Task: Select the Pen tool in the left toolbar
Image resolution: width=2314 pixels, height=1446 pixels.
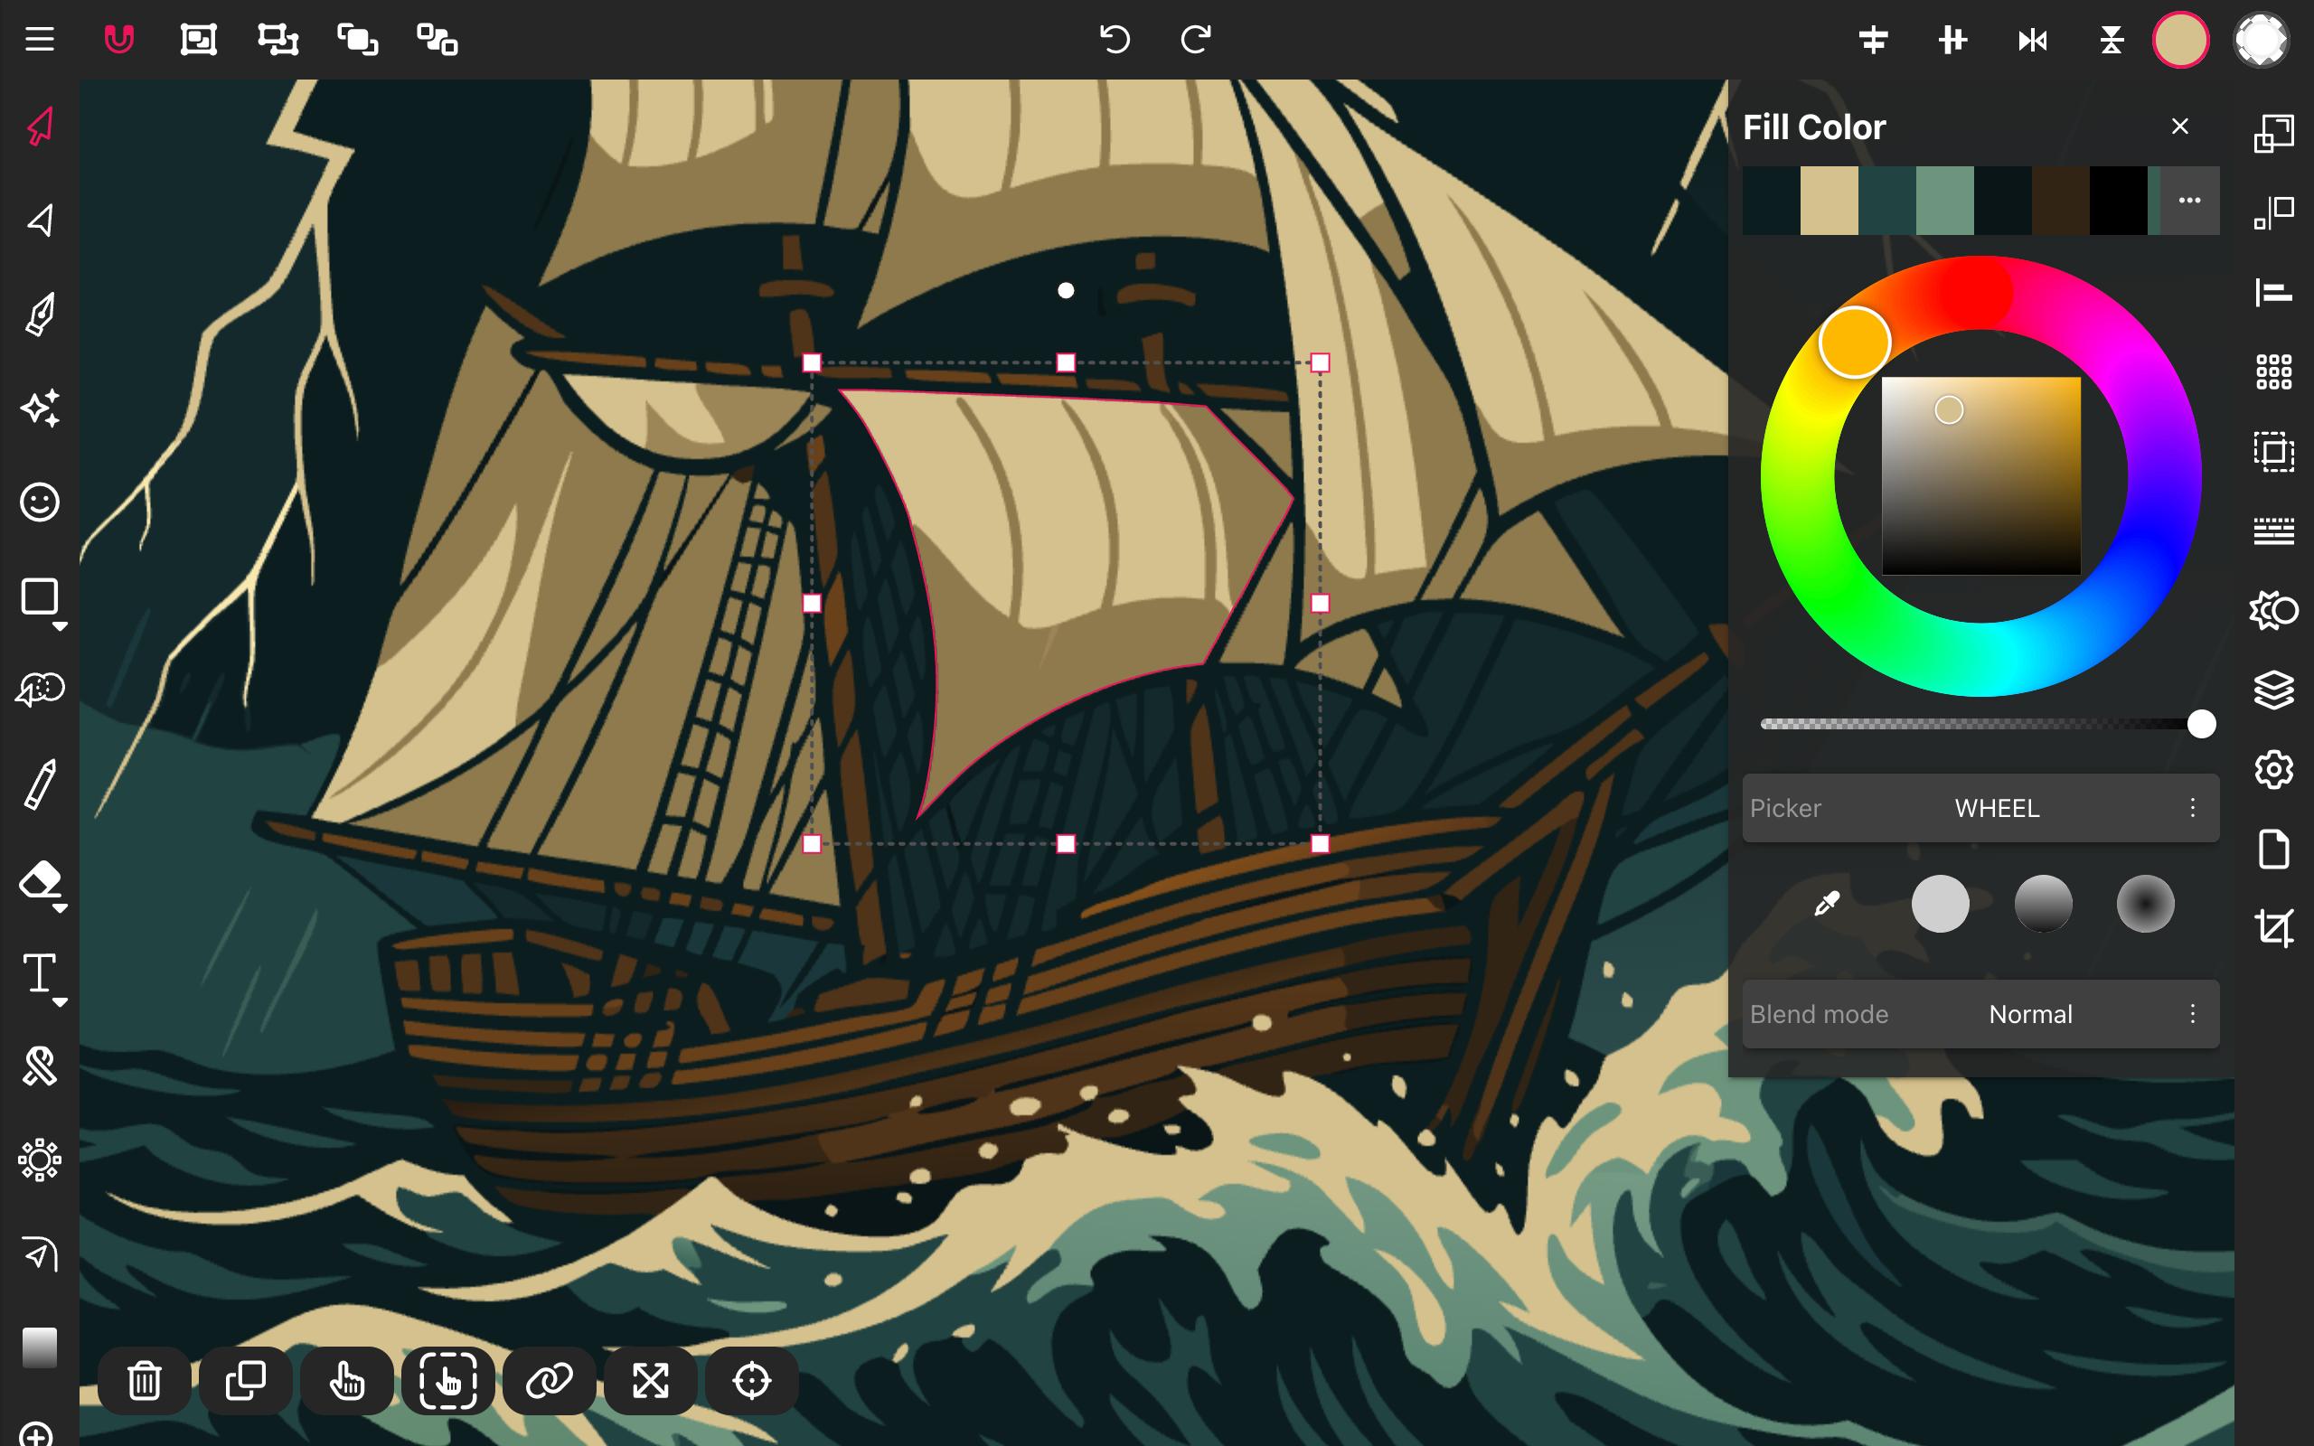Action: 39,314
